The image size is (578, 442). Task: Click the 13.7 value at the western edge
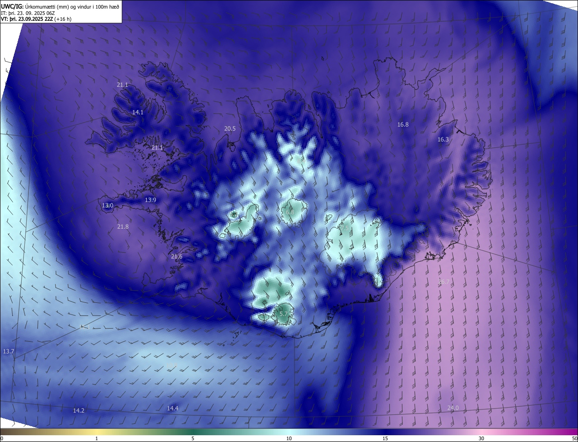pos(9,352)
